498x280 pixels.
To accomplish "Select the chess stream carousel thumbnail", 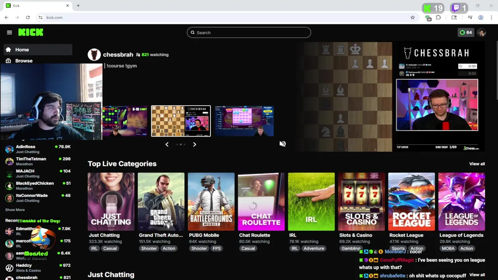I will 181,121.
